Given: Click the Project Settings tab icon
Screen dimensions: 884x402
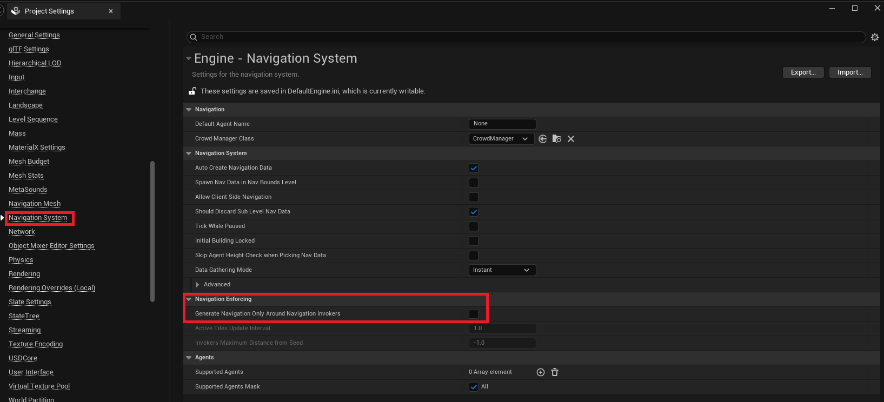Looking at the screenshot, I should tap(16, 11).
